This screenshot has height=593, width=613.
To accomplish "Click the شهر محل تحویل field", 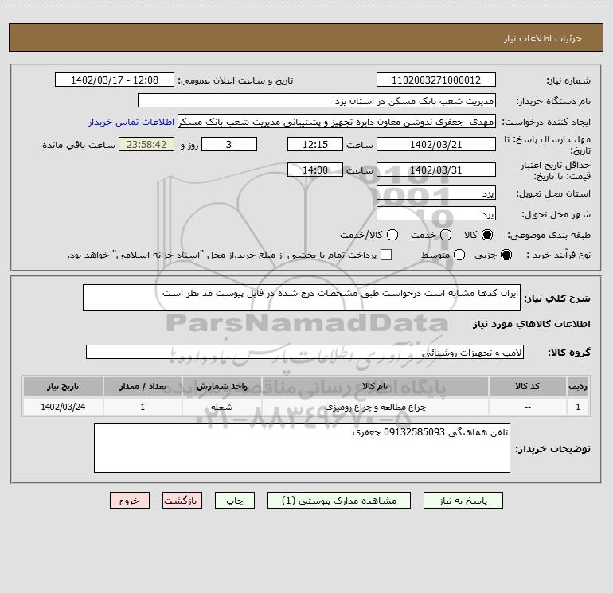I will tap(436, 213).
